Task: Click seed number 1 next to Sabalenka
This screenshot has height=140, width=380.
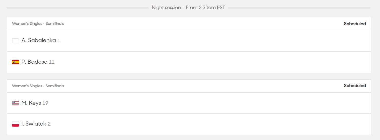Action: [59, 41]
